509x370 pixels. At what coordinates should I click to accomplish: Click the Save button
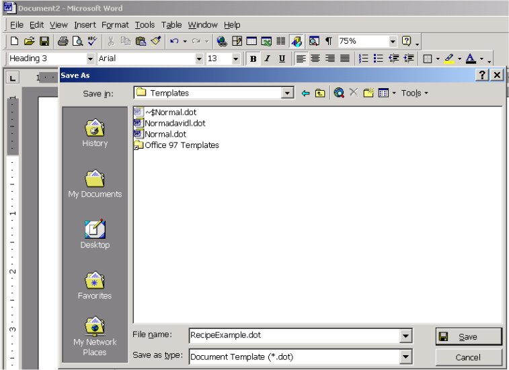[468, 336]
